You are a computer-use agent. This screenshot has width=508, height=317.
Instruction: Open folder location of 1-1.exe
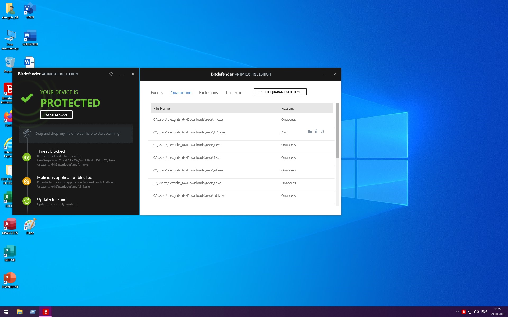tap(310, 132)
